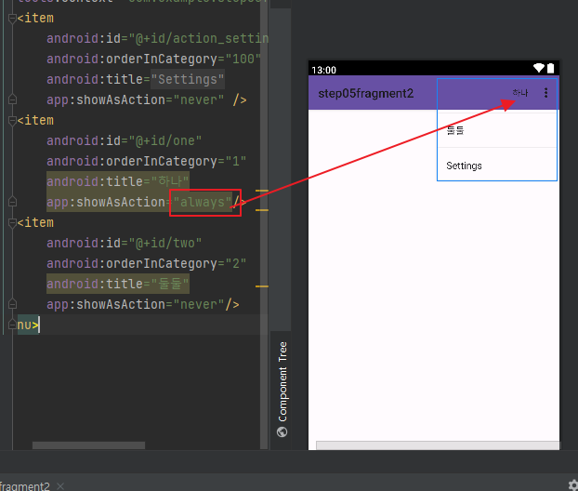Collapse the first item tag fold marker
578x491 pixels.
12,18
